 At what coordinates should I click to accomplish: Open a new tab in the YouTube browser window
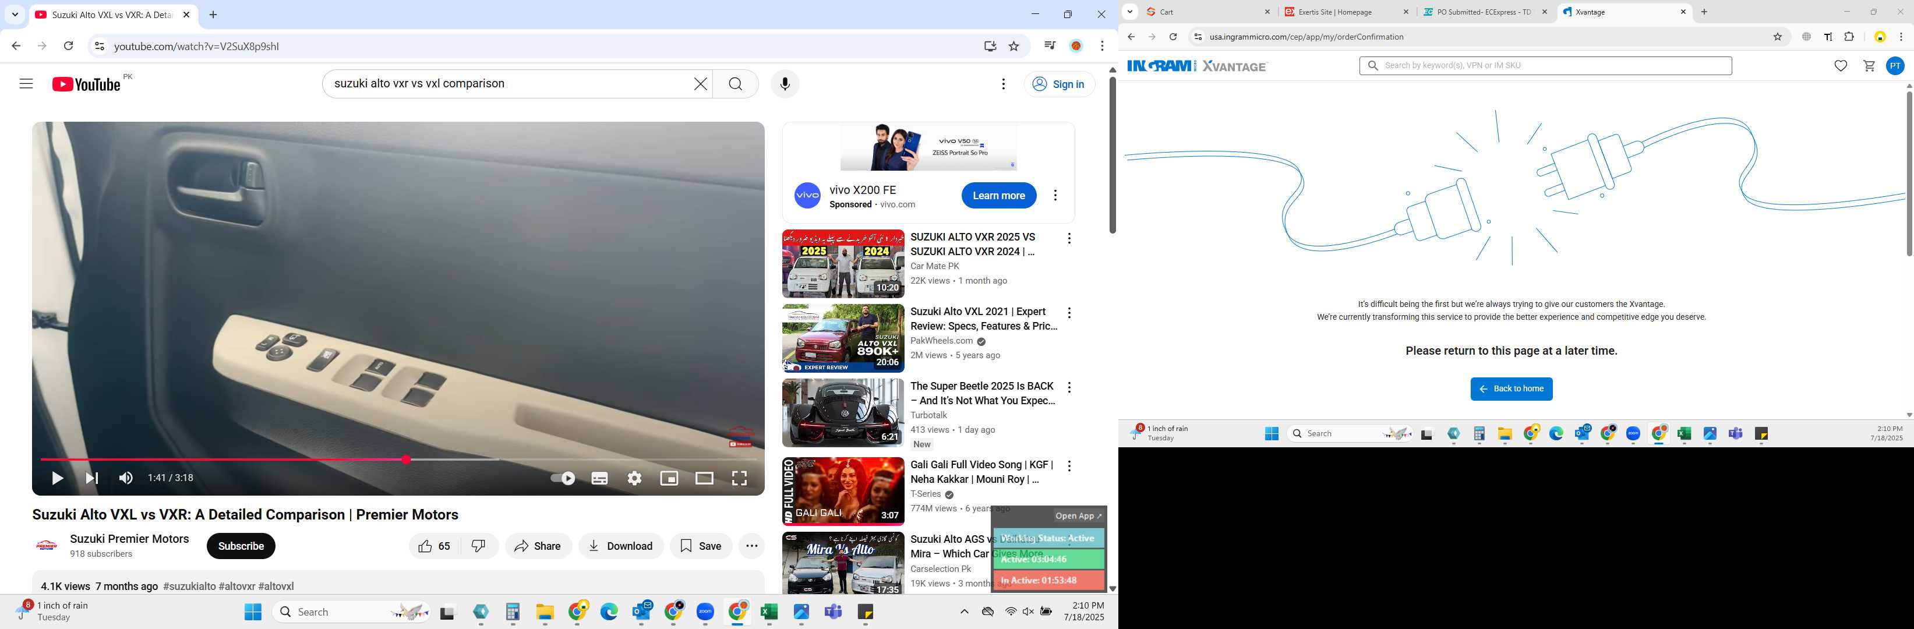click(x=213, y=15)
